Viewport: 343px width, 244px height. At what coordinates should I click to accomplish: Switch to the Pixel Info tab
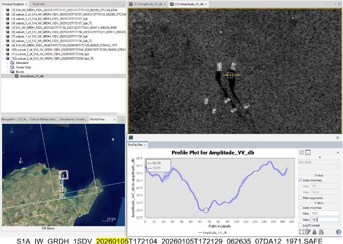pyautogui.click(x=39, y=4)
